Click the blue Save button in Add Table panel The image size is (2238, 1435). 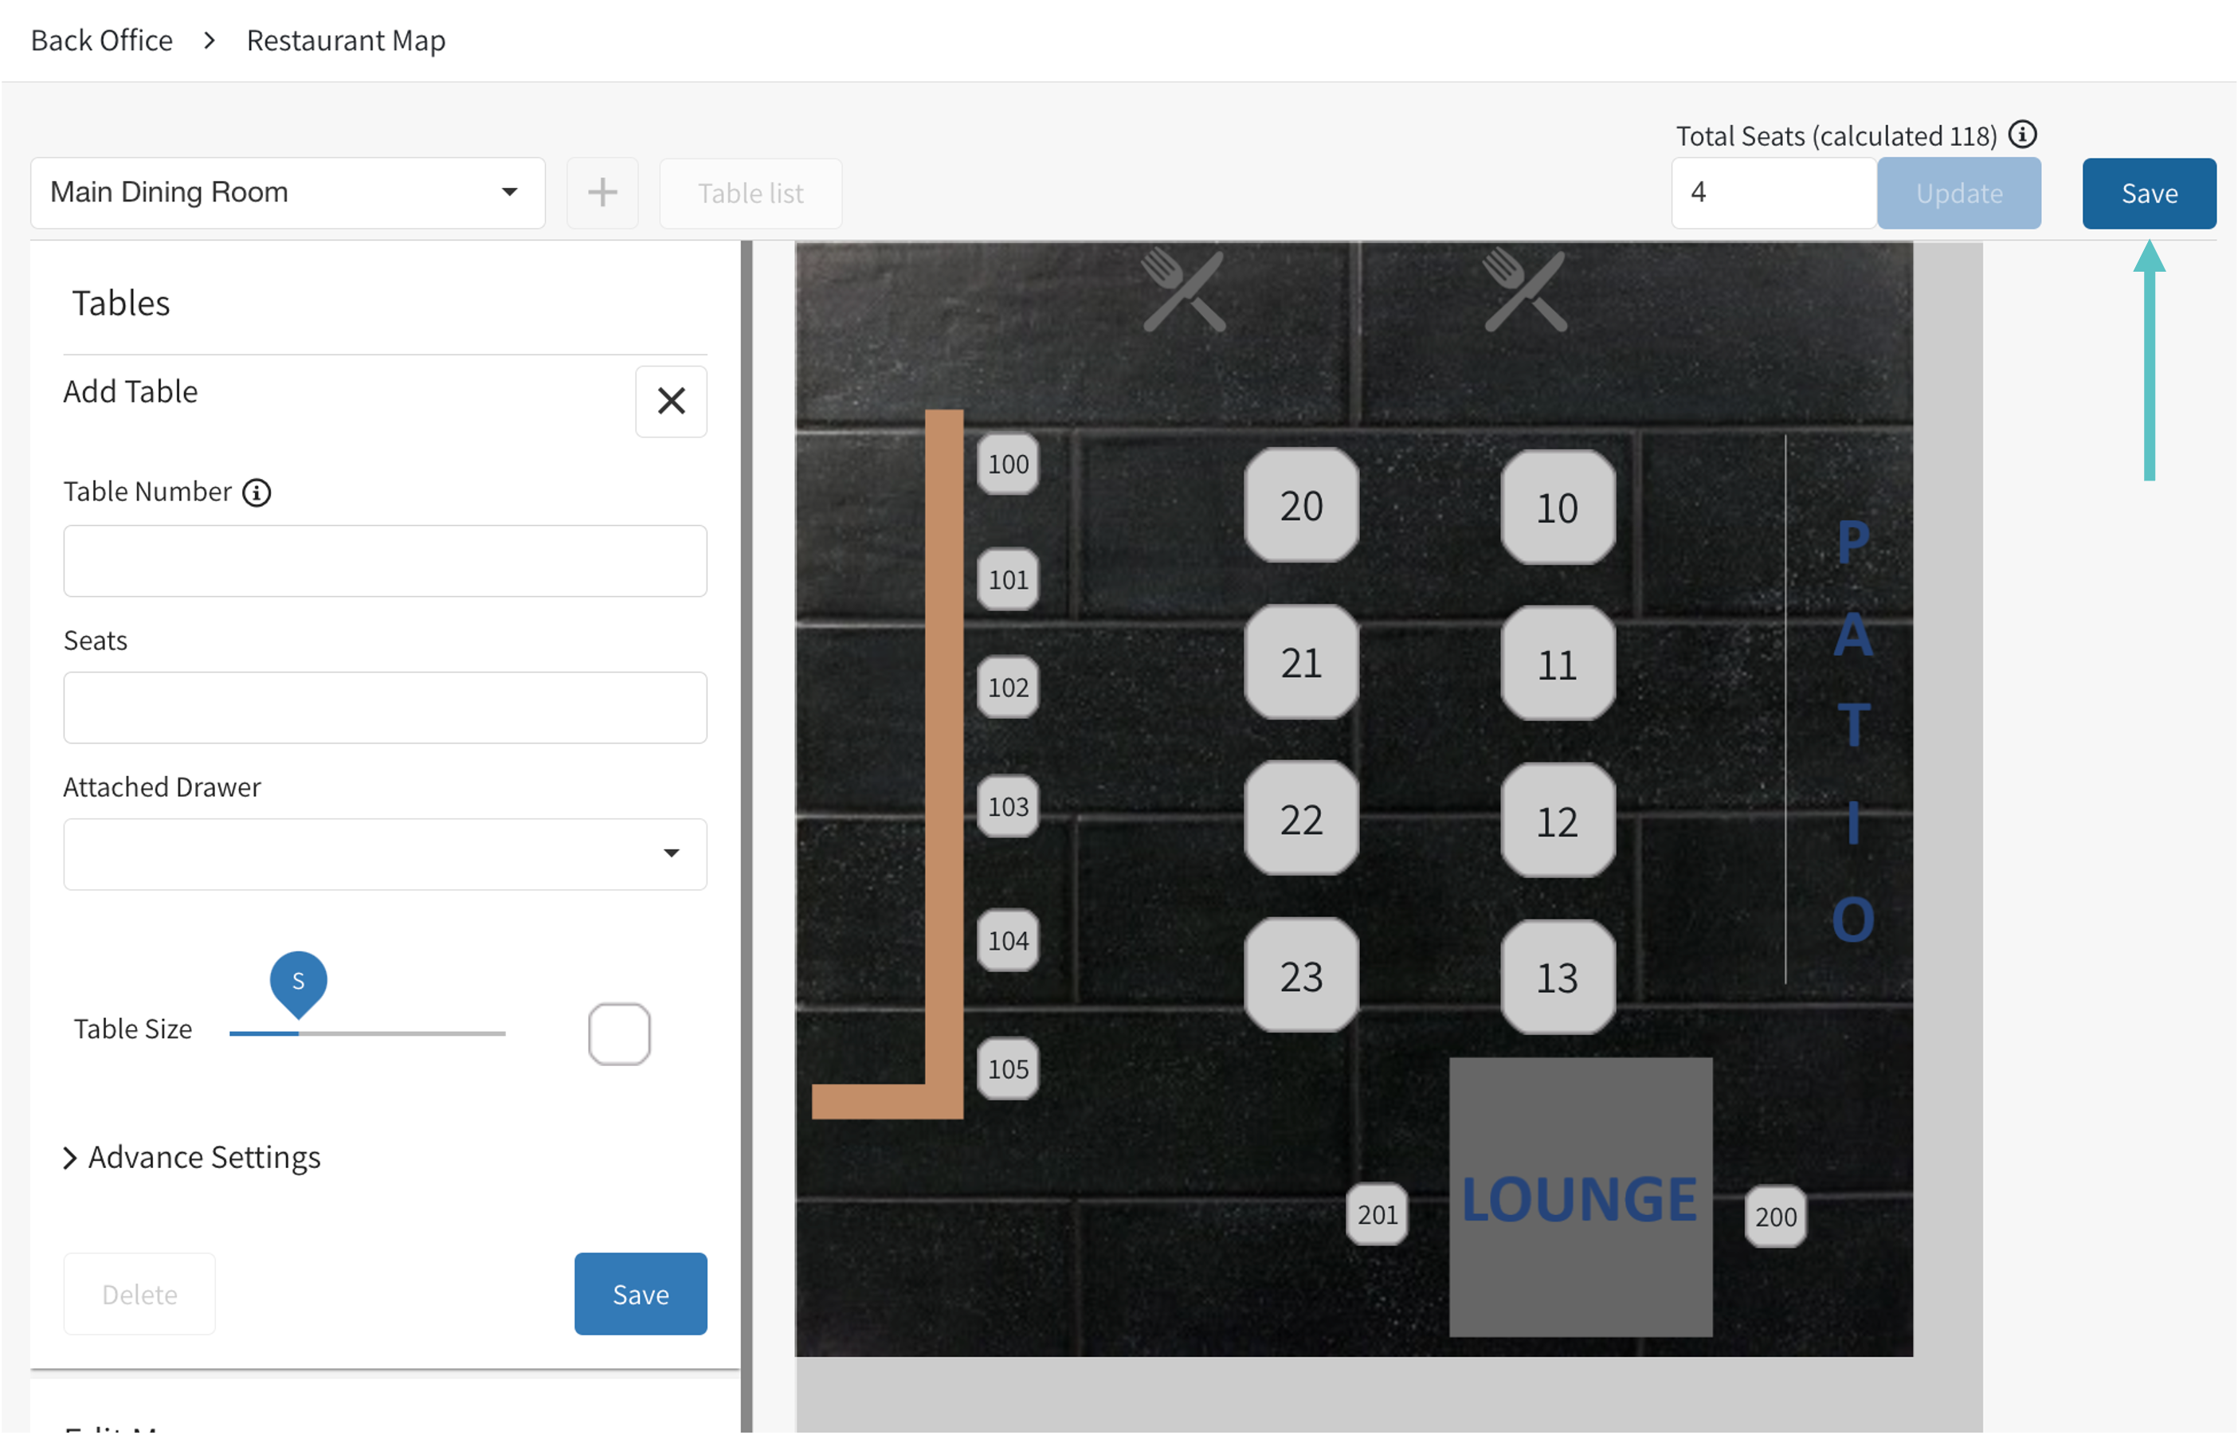(640, 1293)
